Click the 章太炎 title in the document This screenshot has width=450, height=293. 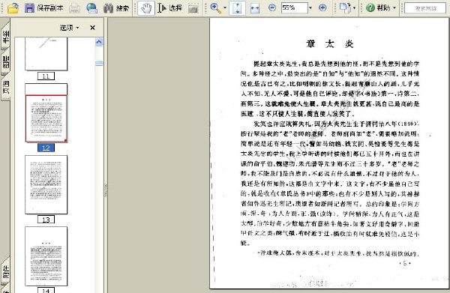pyautogui.click(x=330, y=44)
